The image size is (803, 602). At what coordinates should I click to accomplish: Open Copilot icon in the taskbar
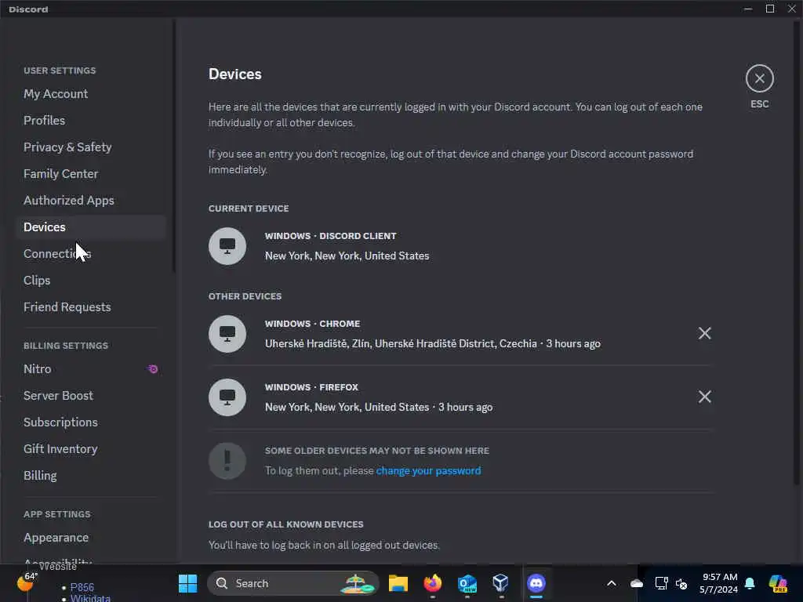[778, 583]
